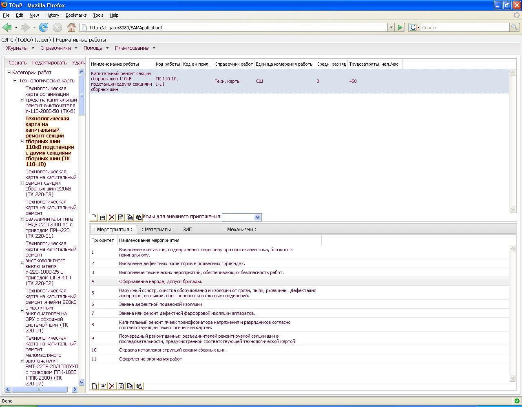This screenshot has width=522, height=407.
Task: Click the 'Редактировать' button in tree panel
Action: click(x=49, y=63)
